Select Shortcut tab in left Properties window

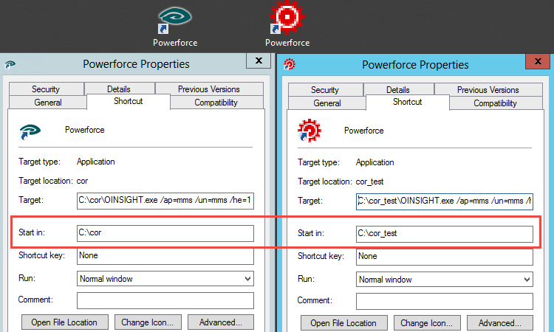(129, 101)
